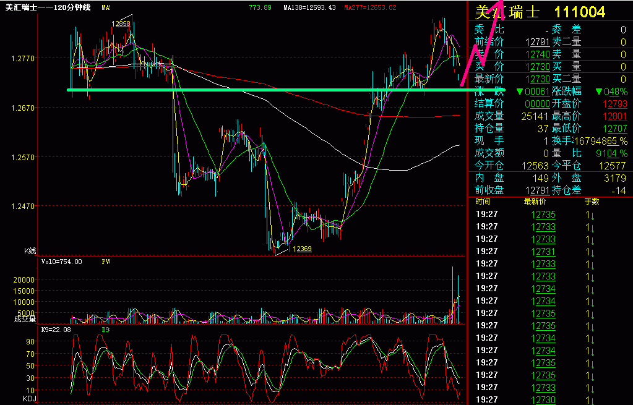633x405 pixels.
Task: Click the 最新价 label in quote panel
Action: [489, 79]
